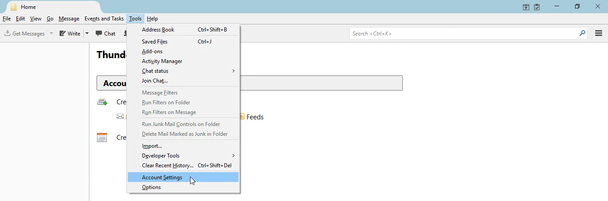Expand the Get Messages dropdown arrow
Screen dimensions: 608x201
click(x=51, y=33)
